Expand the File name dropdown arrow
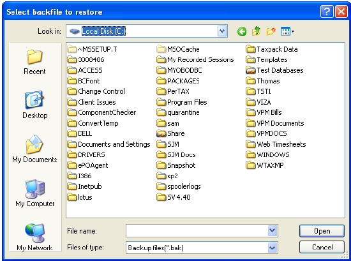The width and height of the screenshot is (351, 261). coord(273,230)
